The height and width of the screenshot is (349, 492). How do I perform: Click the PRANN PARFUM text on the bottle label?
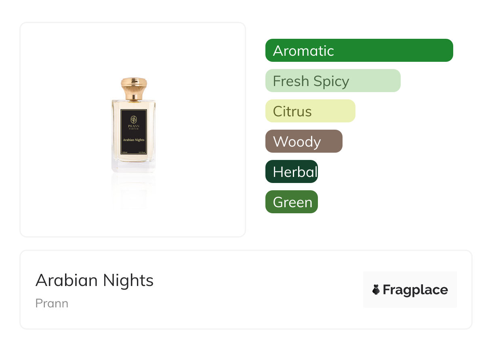pos(133,127)
